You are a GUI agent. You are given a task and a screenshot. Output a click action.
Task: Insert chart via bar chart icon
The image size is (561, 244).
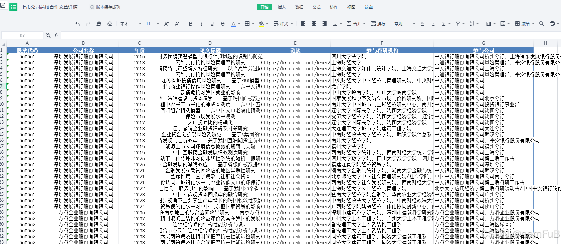coord(489,24)
